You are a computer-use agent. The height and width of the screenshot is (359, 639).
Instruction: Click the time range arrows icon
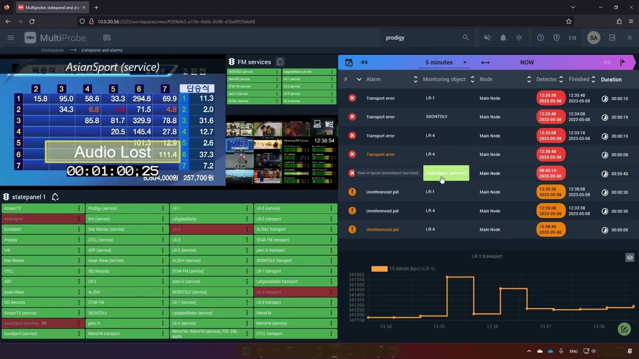click(485, 62)
